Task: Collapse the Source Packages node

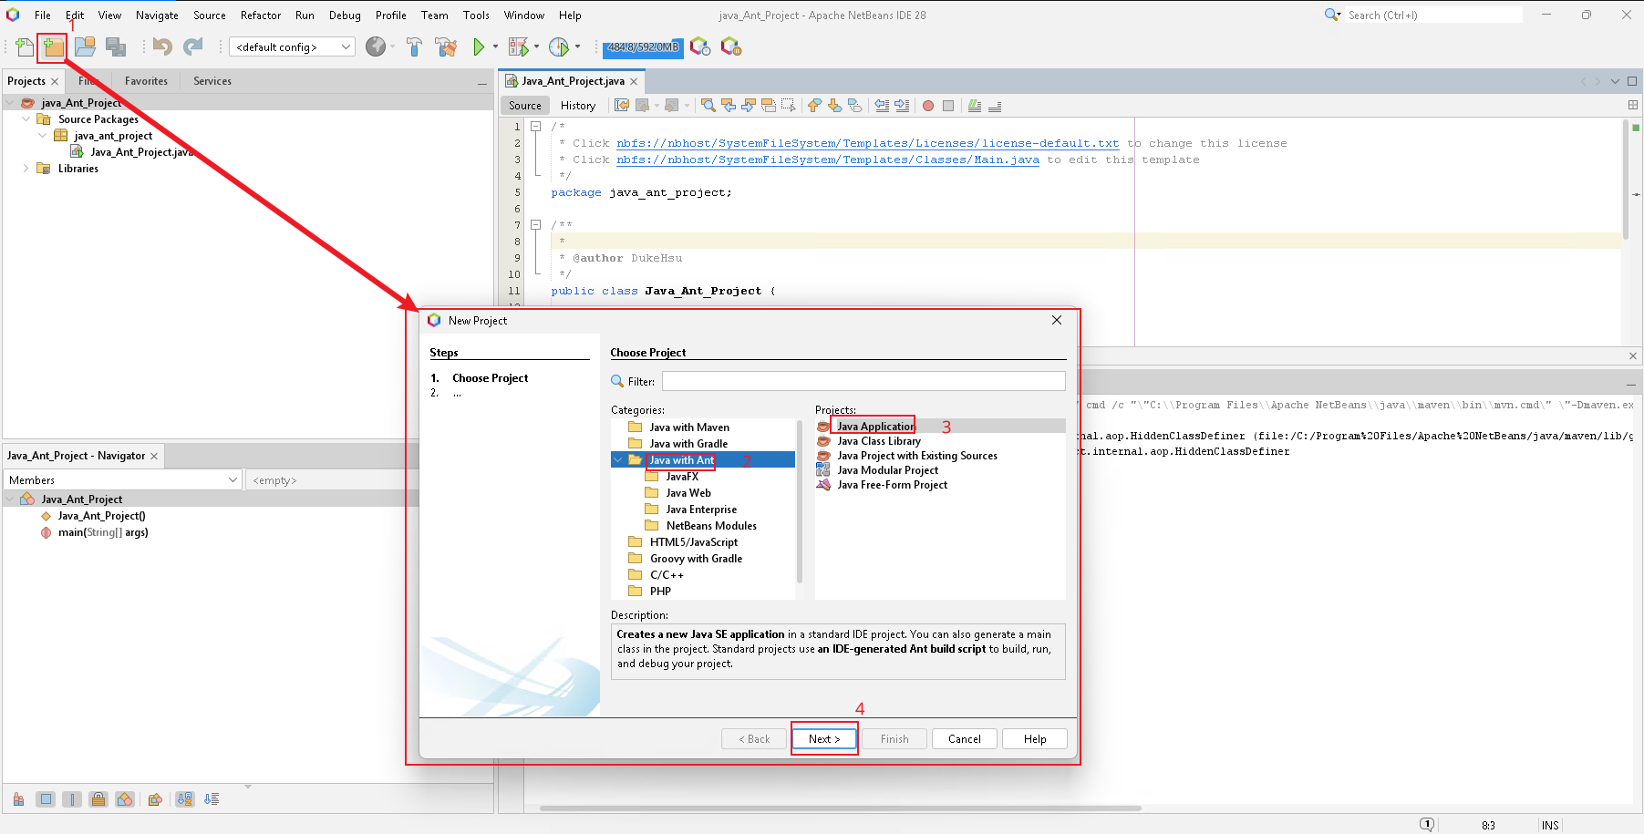Action: [x=26, y=119]
